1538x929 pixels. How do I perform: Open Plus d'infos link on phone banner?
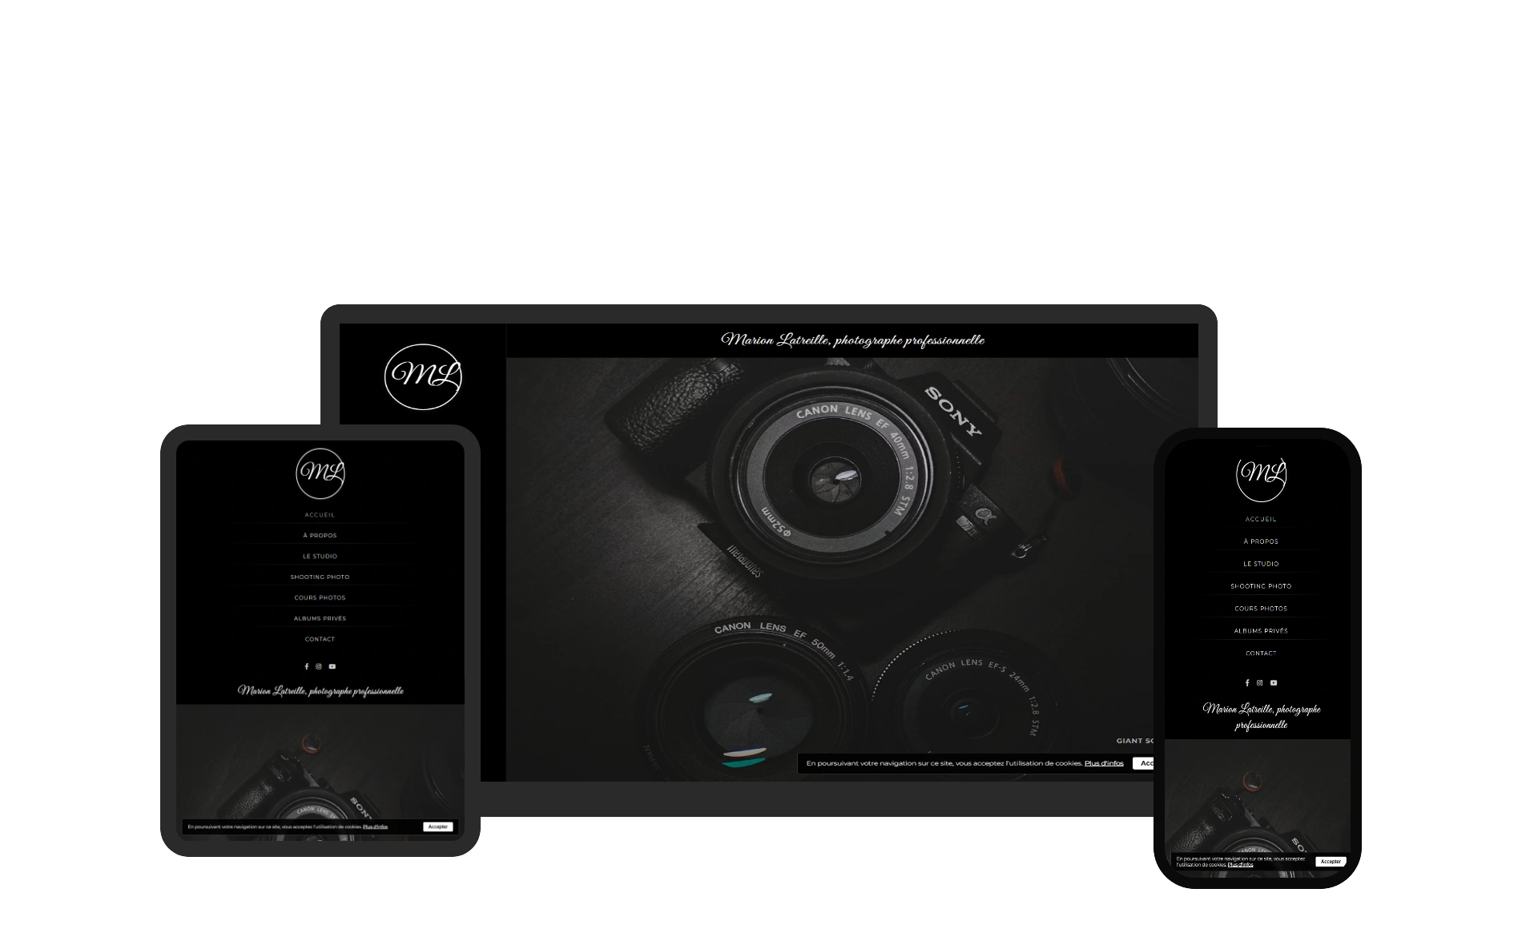1240,865
